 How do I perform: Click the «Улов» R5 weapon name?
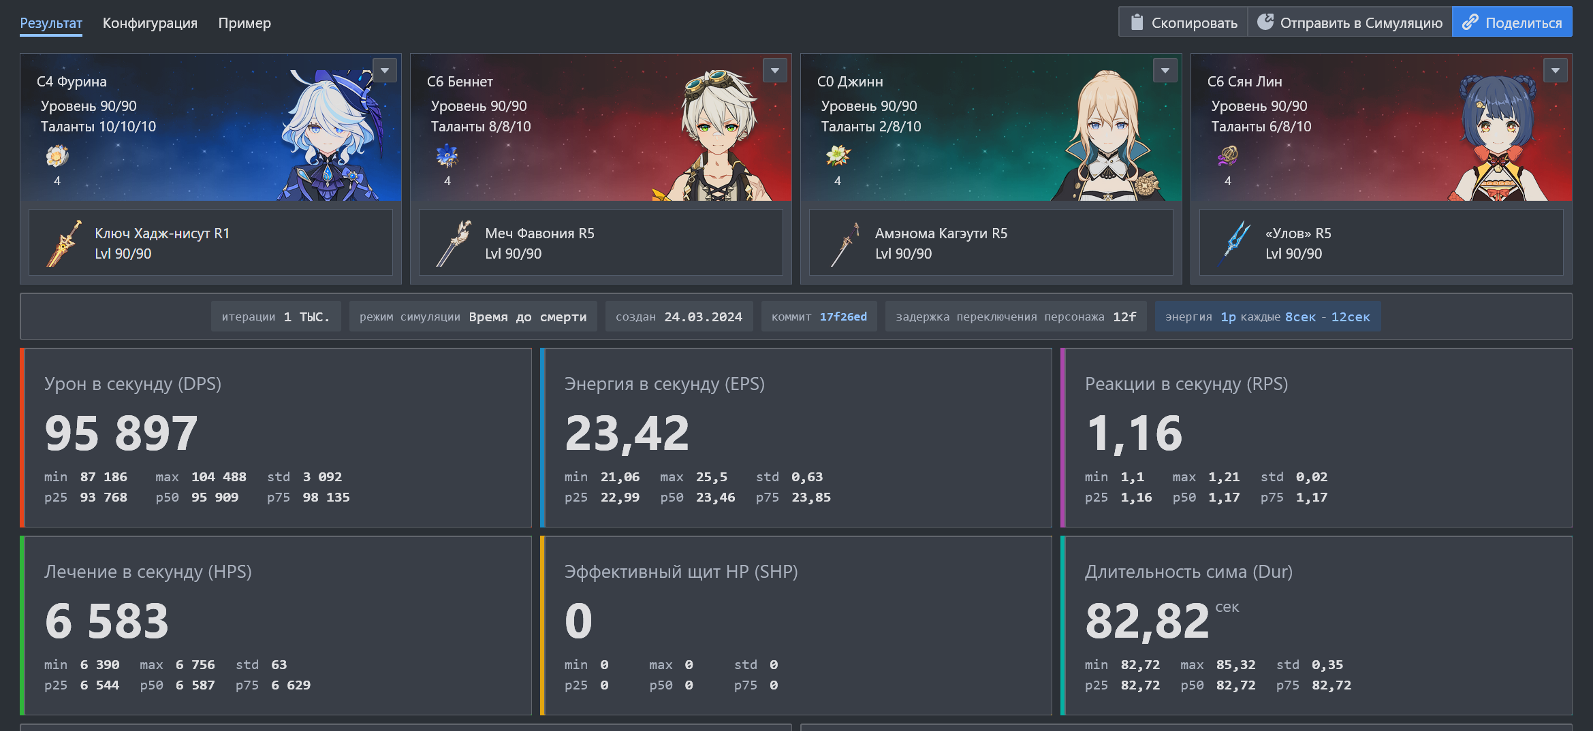(x=1298, y=233)
